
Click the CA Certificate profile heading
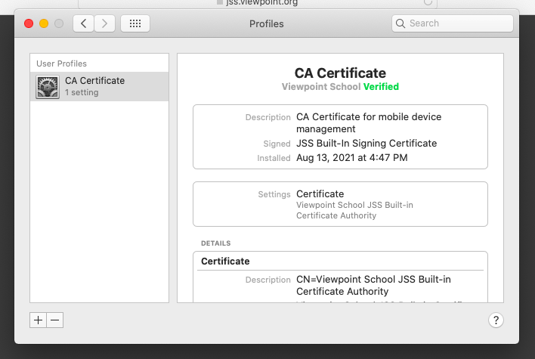(339, 73)
